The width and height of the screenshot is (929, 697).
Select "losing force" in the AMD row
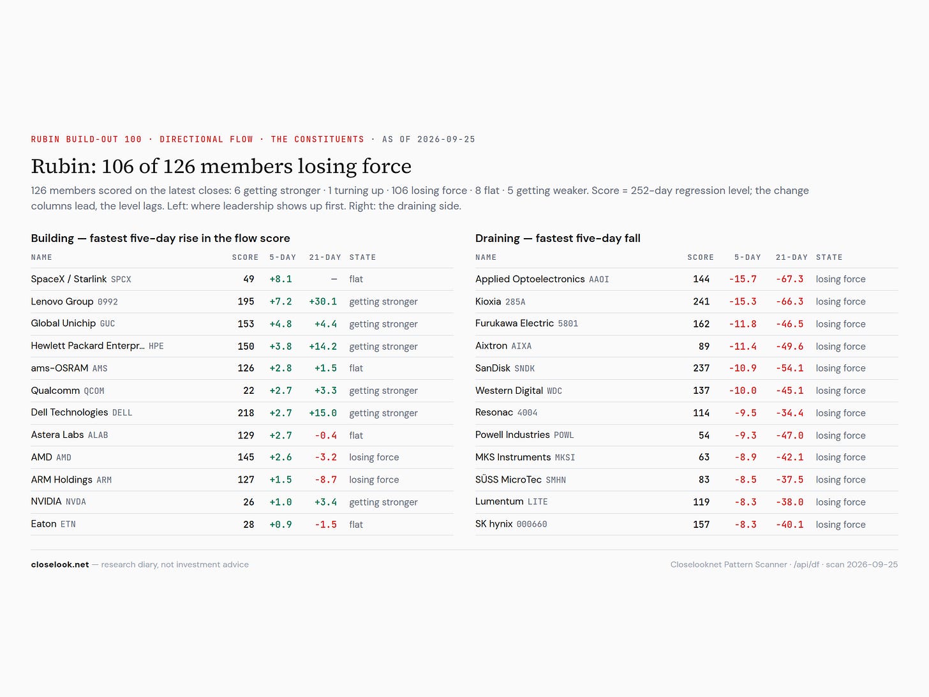click(374, 458)
